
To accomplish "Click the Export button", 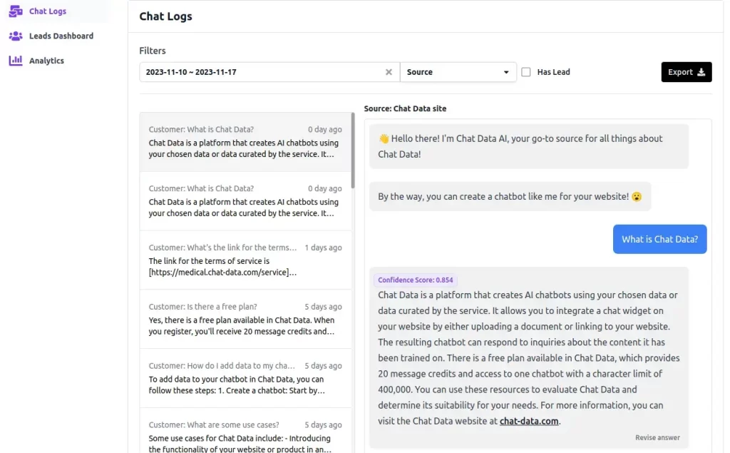I will [686, 72].
